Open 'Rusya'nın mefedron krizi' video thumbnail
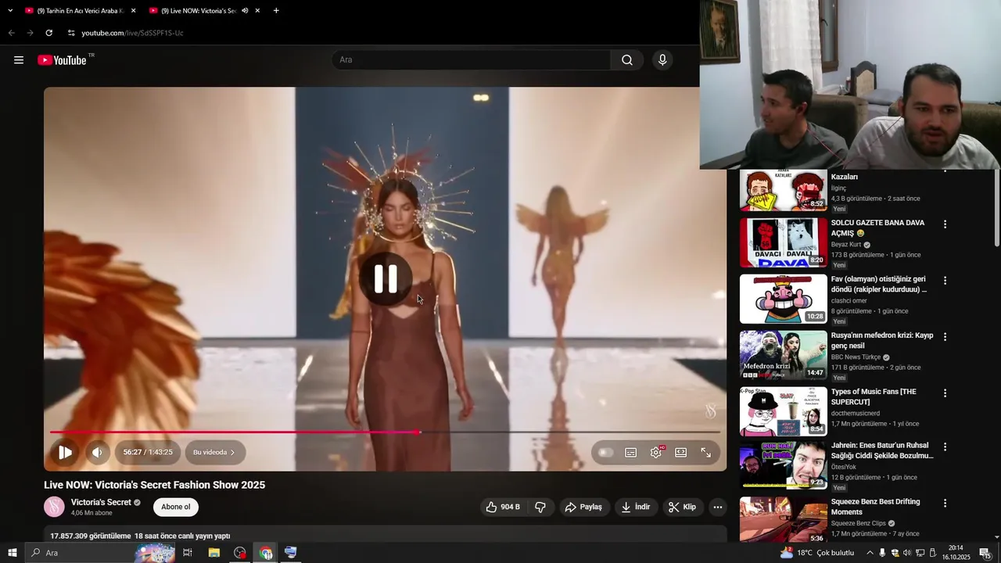The image size is (1001, 563). [x=783, y=355]
